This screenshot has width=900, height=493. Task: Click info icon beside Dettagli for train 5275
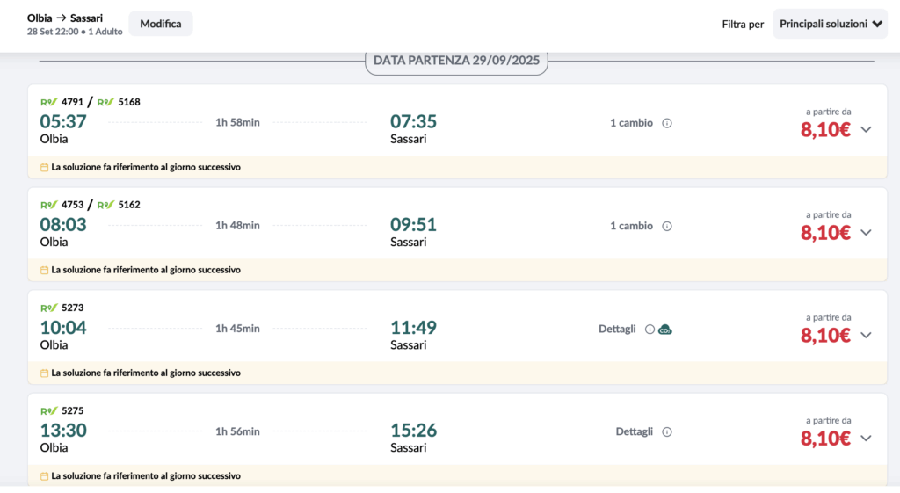(666, 432)
